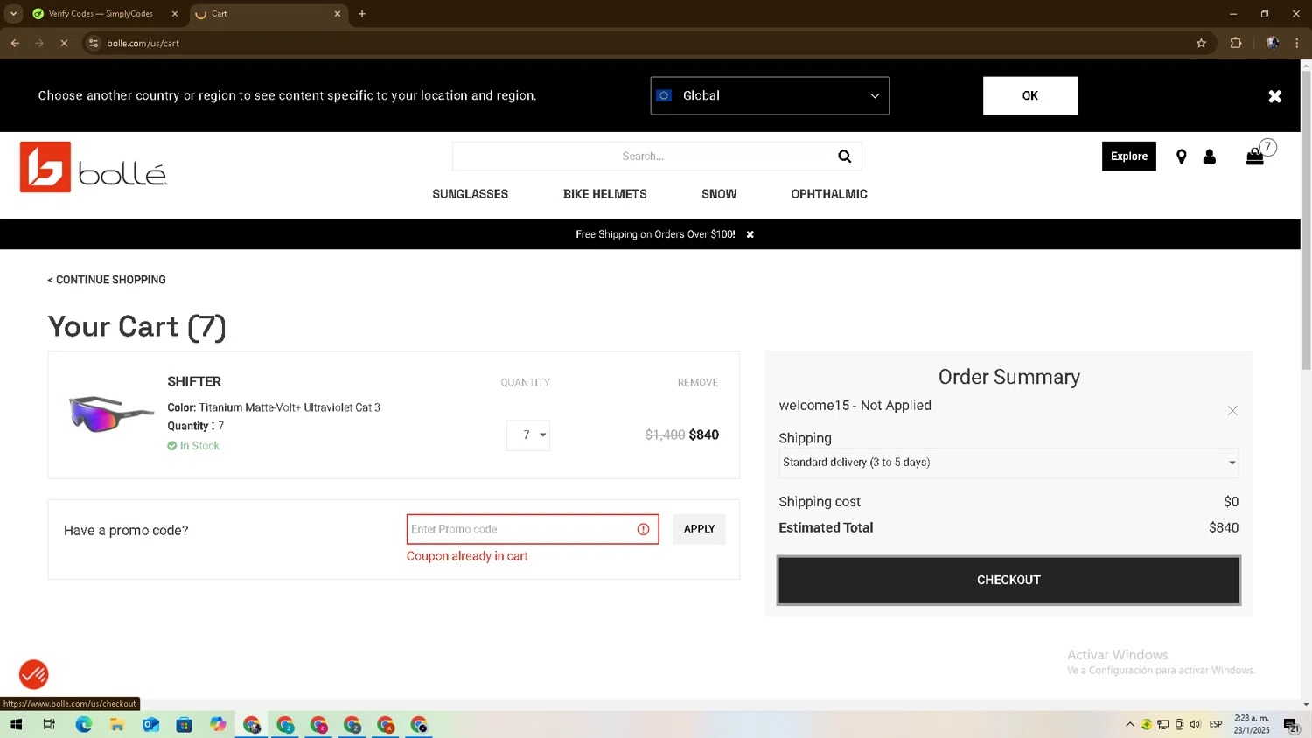Screen dimensions: 1312x738
Task: Click the Explore button
Action: coord(1129,157)
